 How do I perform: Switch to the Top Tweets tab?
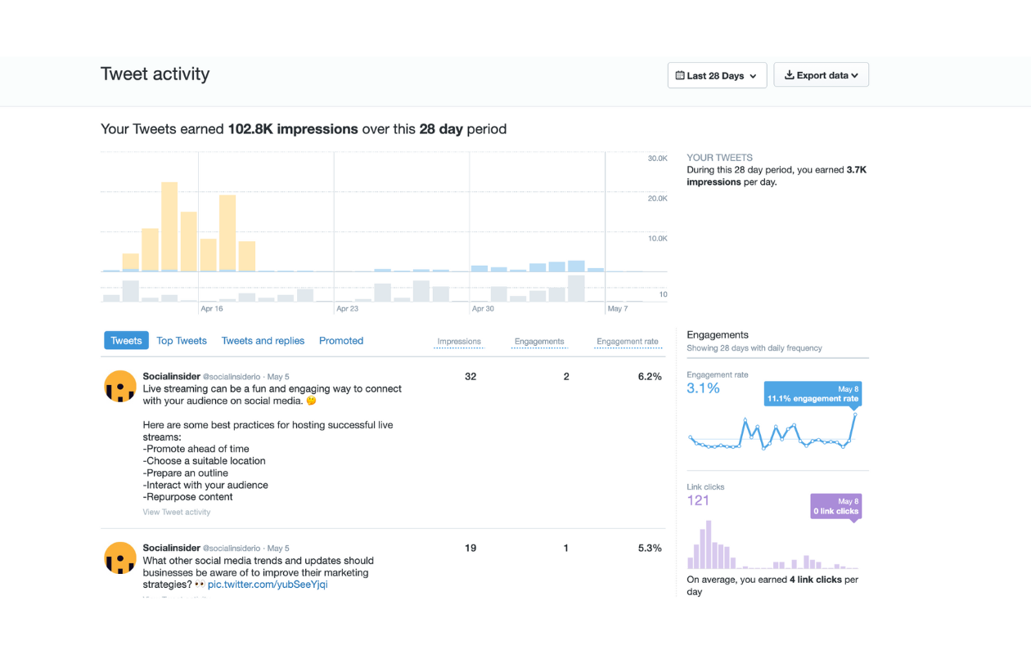pos(182,341)
